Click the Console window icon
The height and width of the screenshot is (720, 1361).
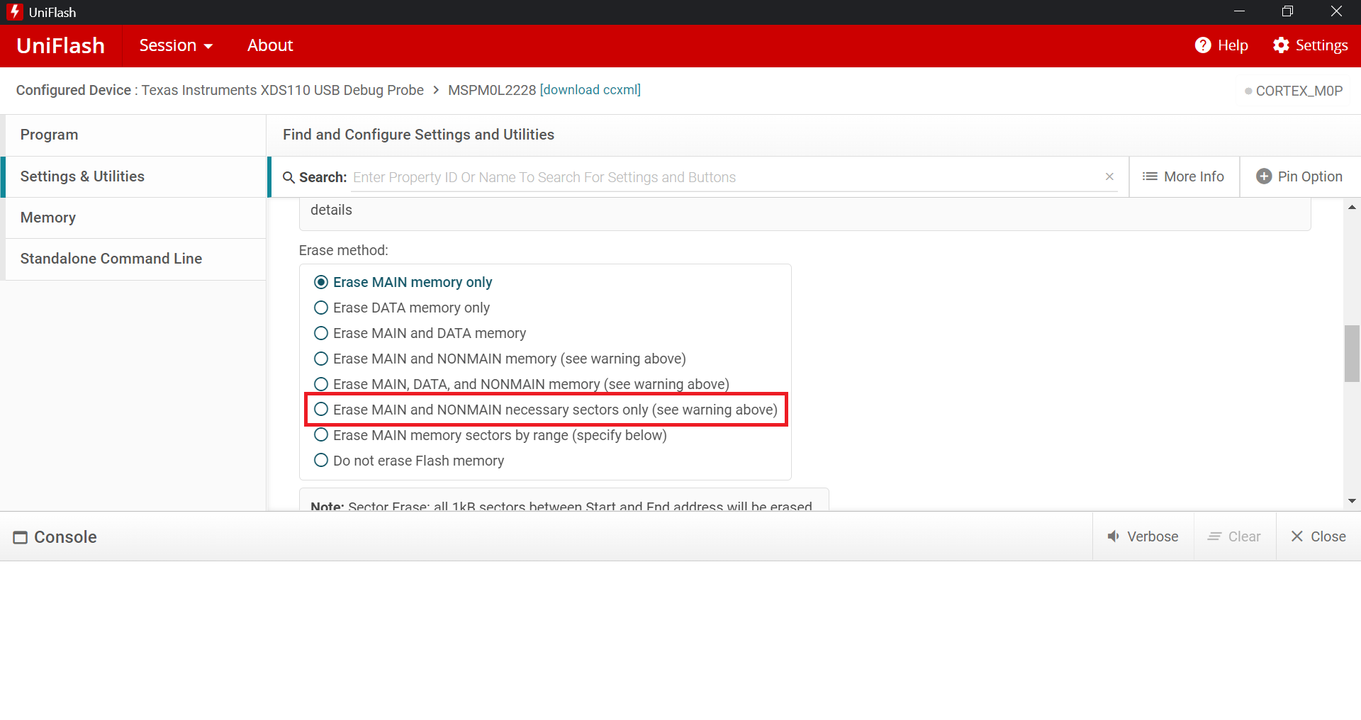tap(21, 537)
